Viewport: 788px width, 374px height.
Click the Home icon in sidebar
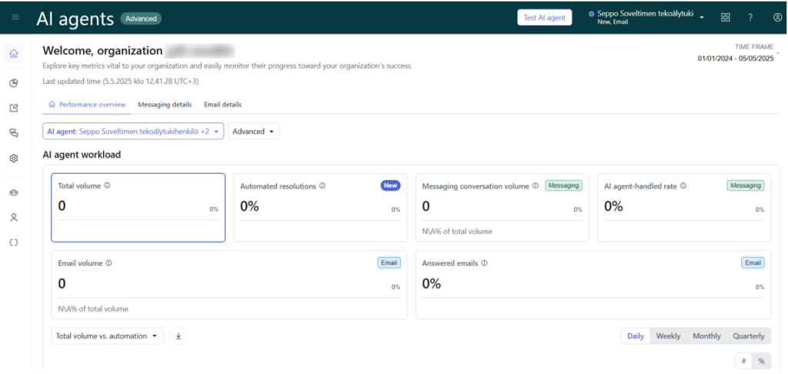(14, 54)
